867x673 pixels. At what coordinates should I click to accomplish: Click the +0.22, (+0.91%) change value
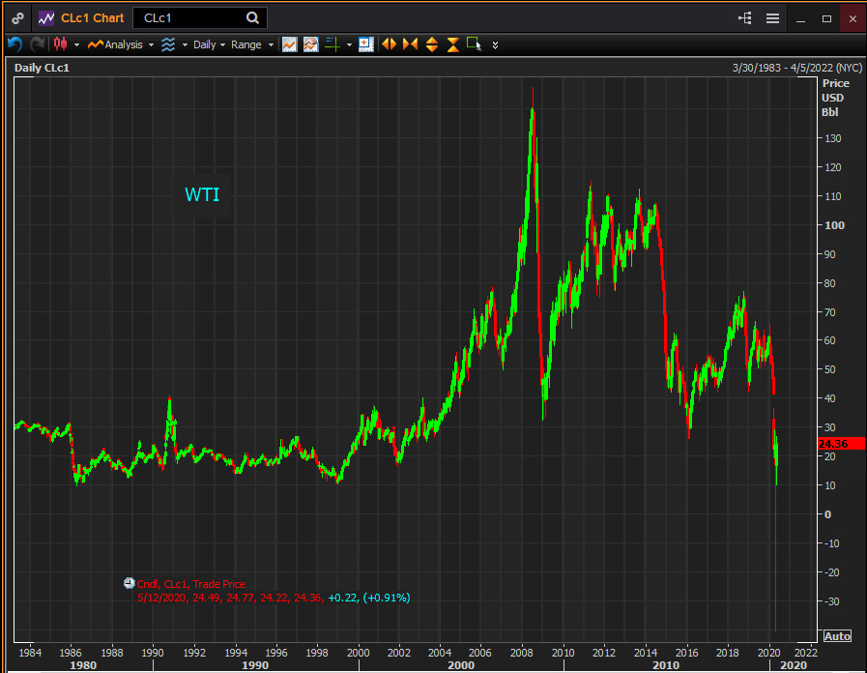click(369, 598)
